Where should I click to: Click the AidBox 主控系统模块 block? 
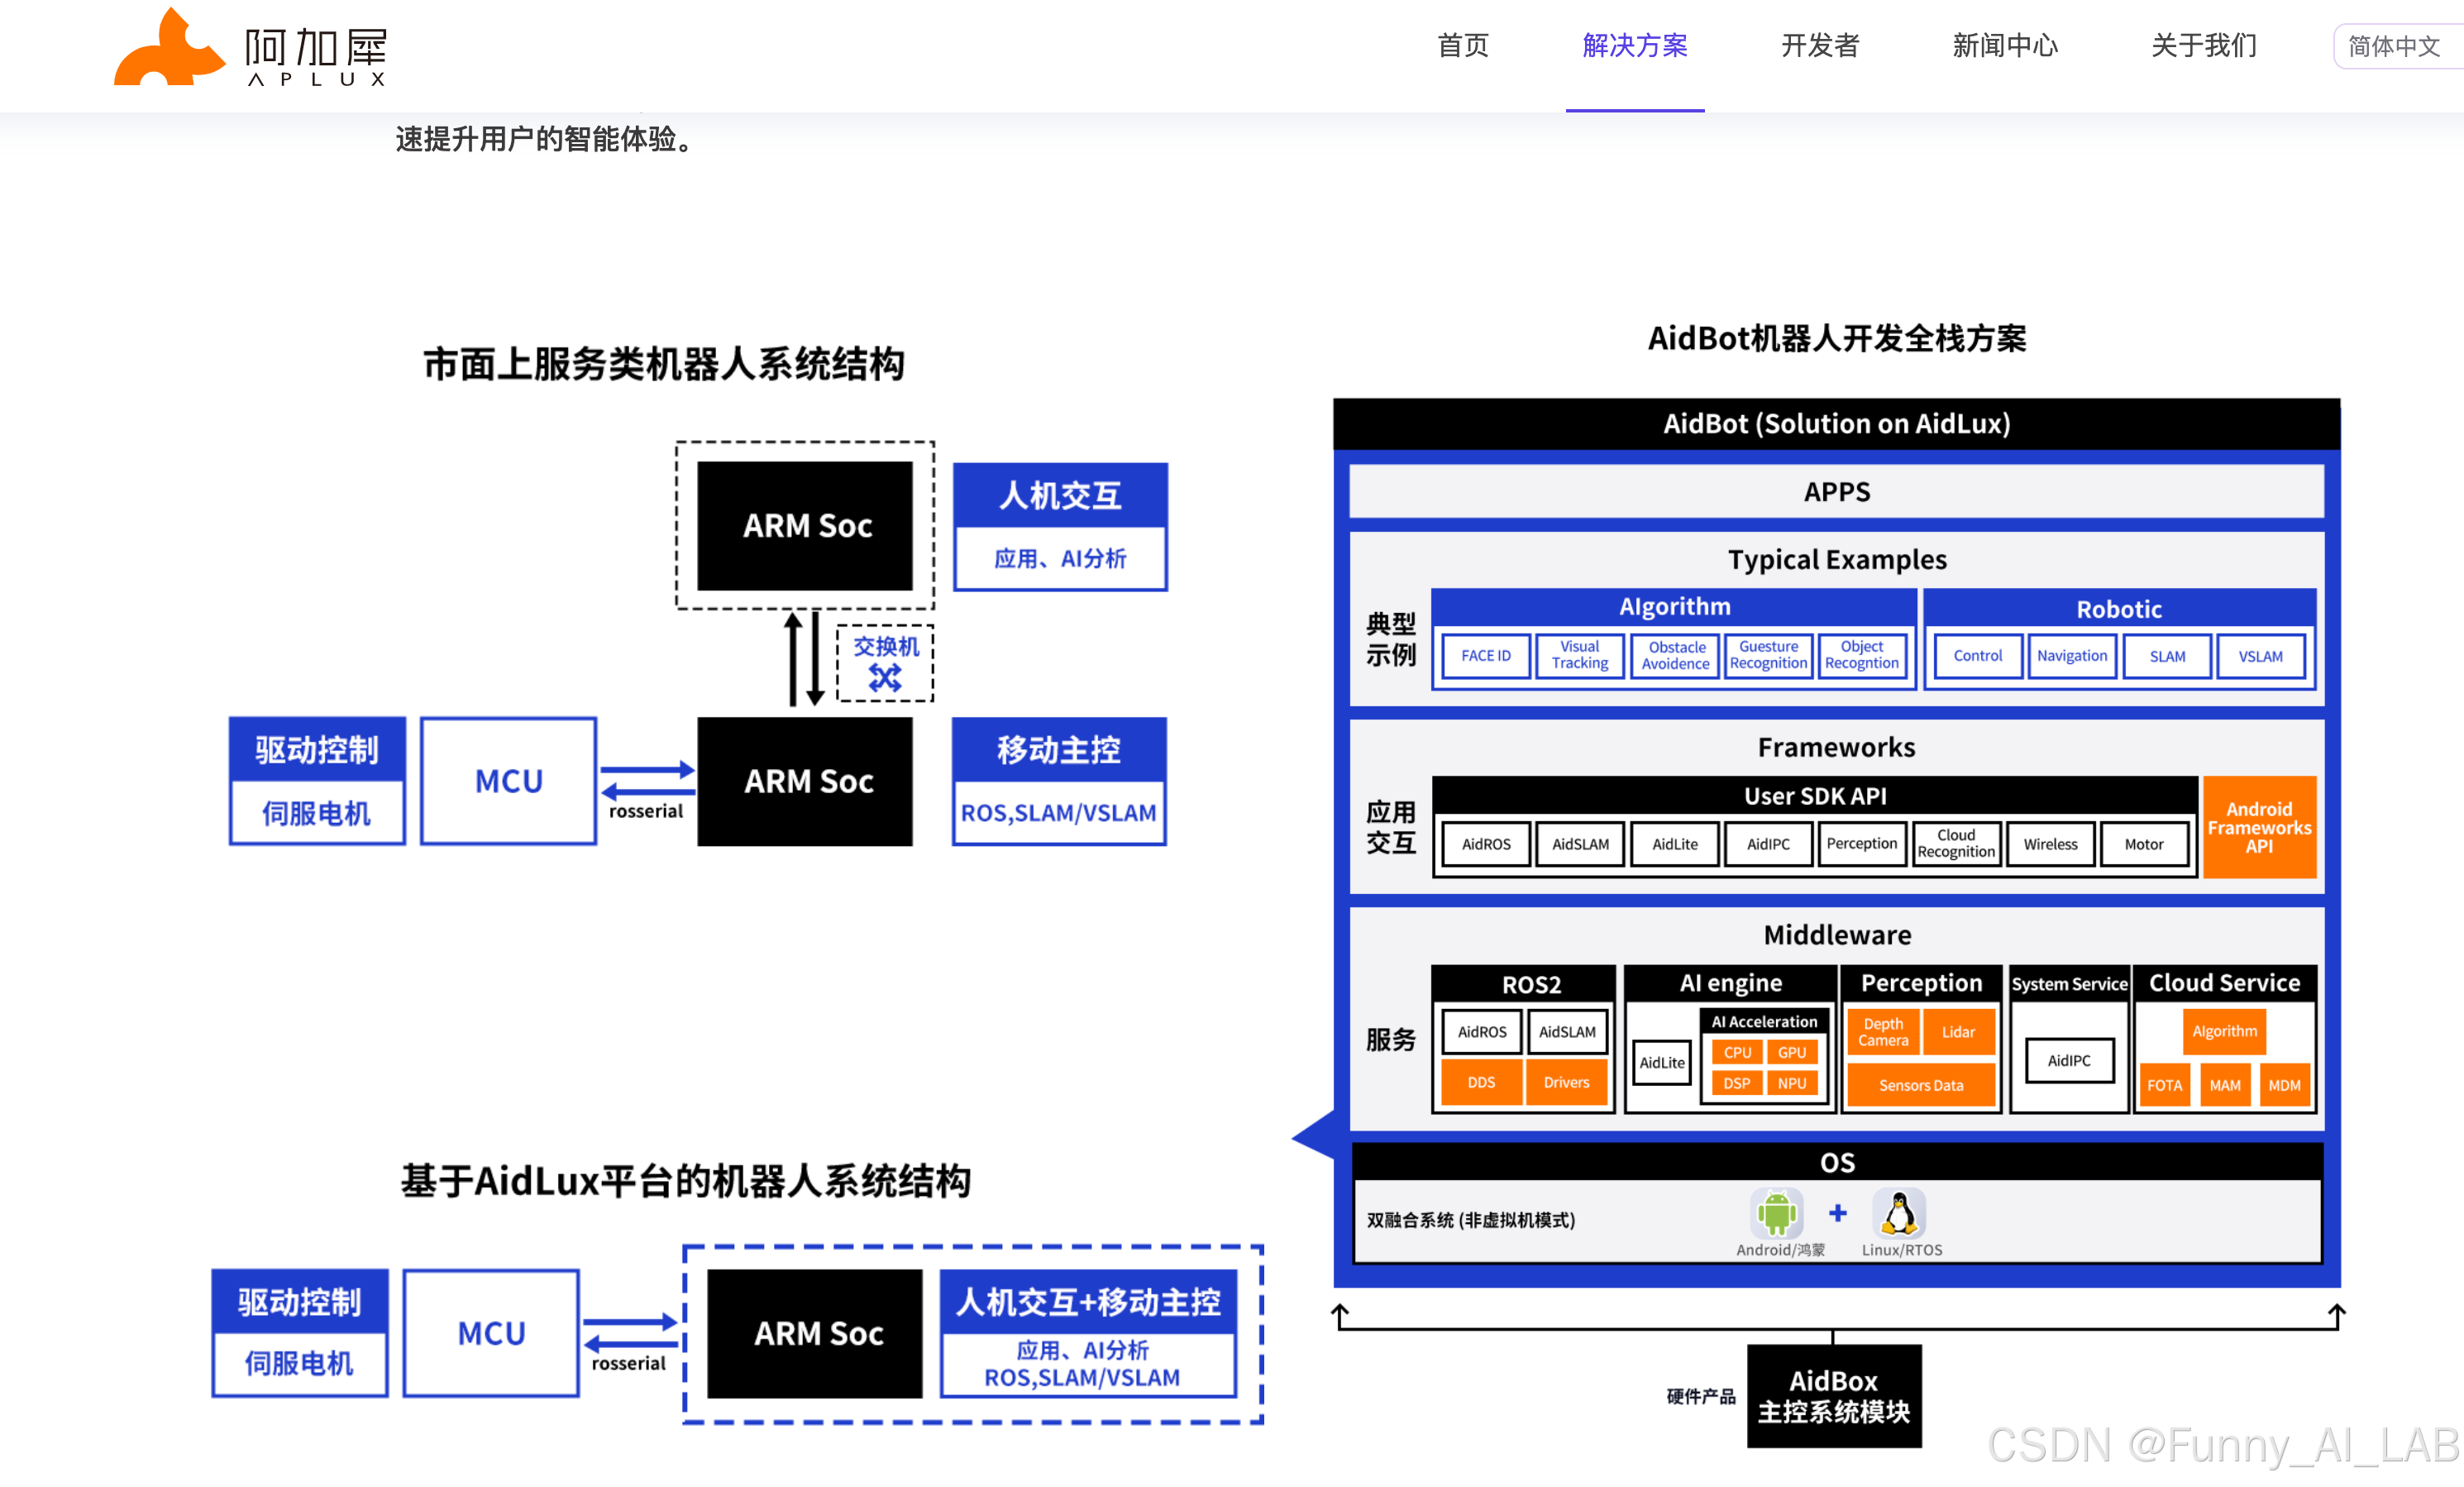point(1834,1396)
